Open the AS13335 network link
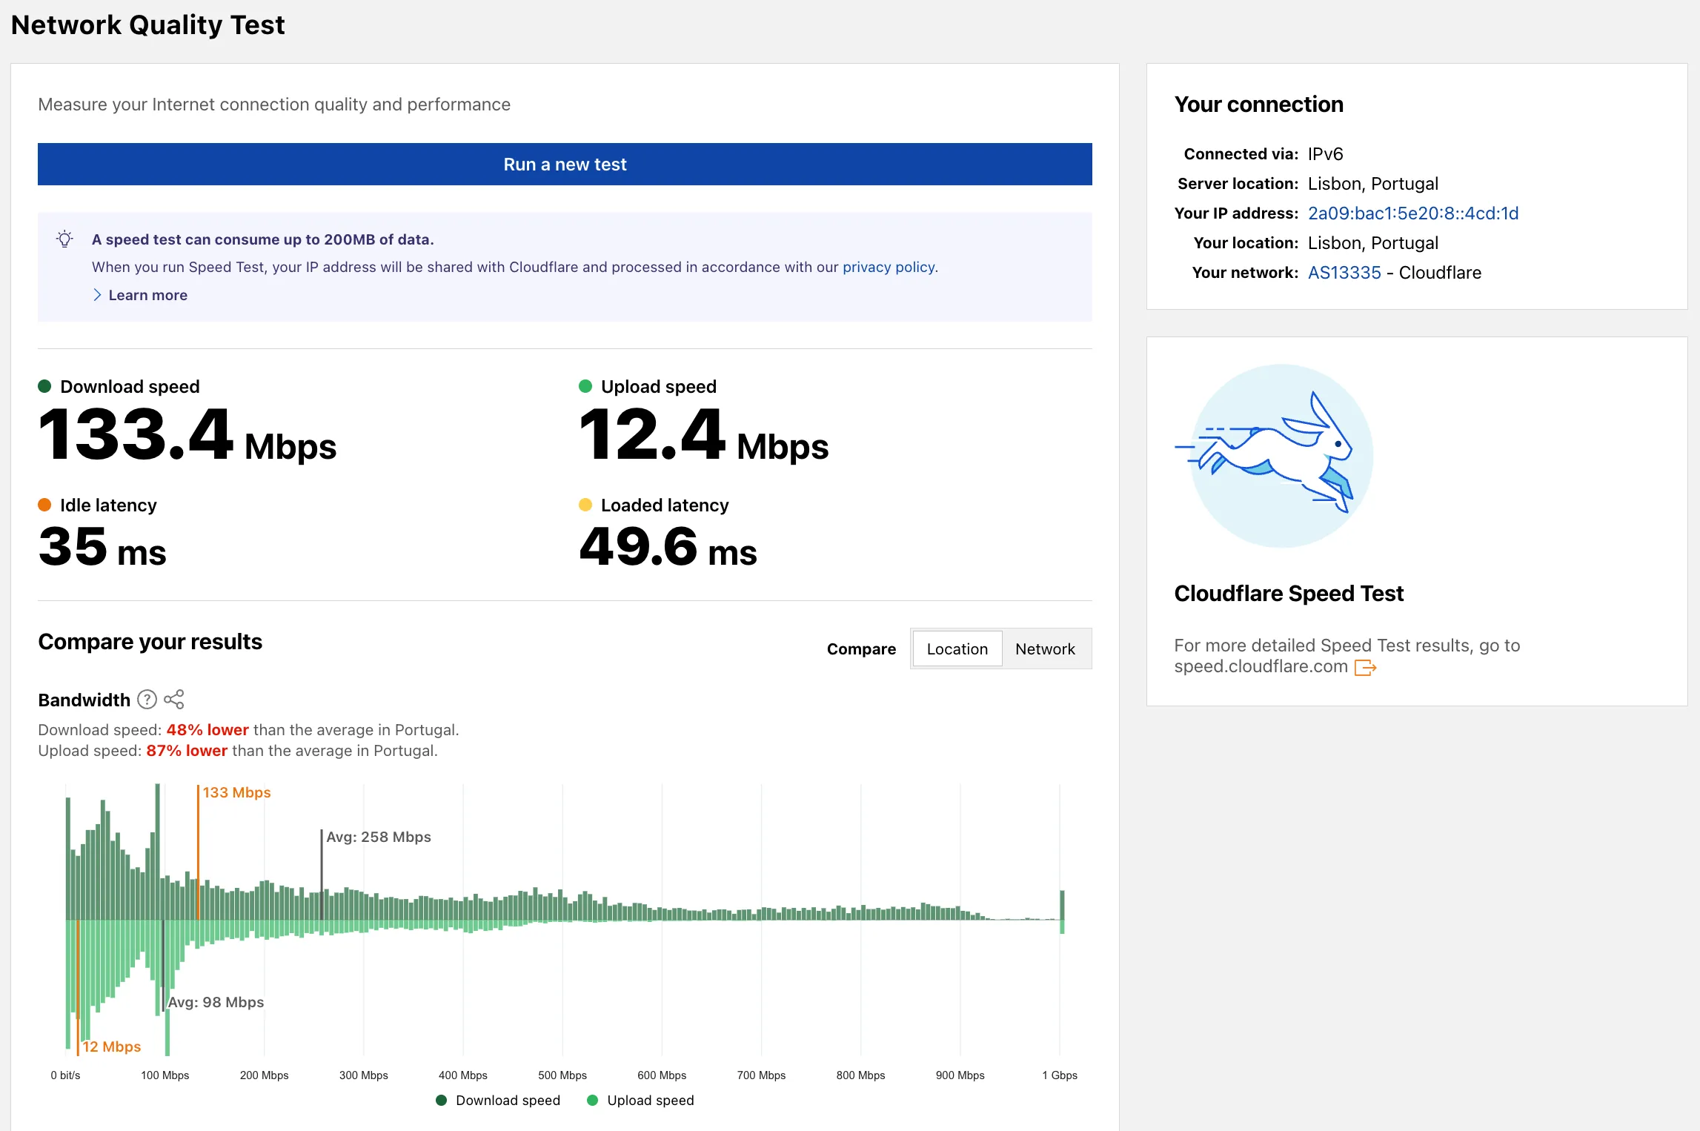 1344,272
